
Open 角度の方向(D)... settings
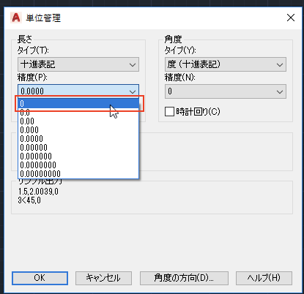(184, 278)
